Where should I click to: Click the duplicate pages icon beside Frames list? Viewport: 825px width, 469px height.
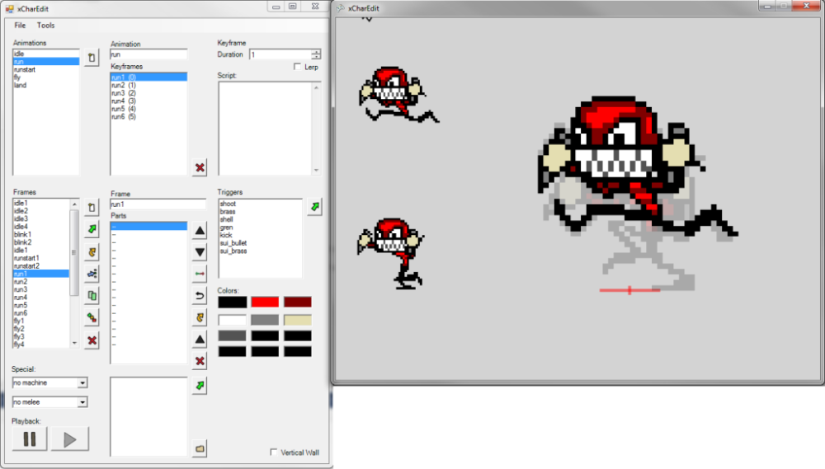pos(92,296)
